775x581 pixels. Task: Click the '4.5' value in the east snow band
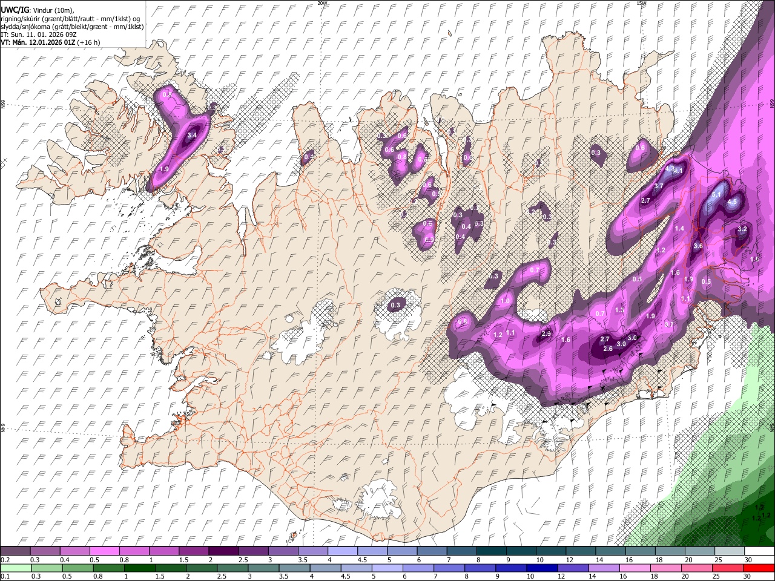(733, 202)
